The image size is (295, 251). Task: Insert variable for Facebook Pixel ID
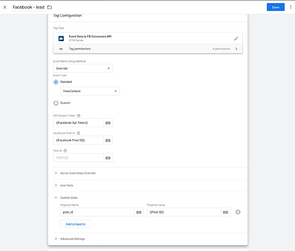point(108,140)
